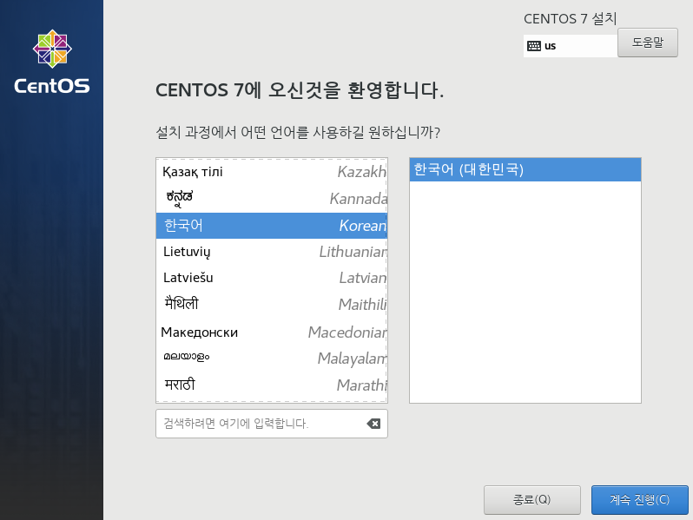
Task: Click the language search input field
Action: 271,424
